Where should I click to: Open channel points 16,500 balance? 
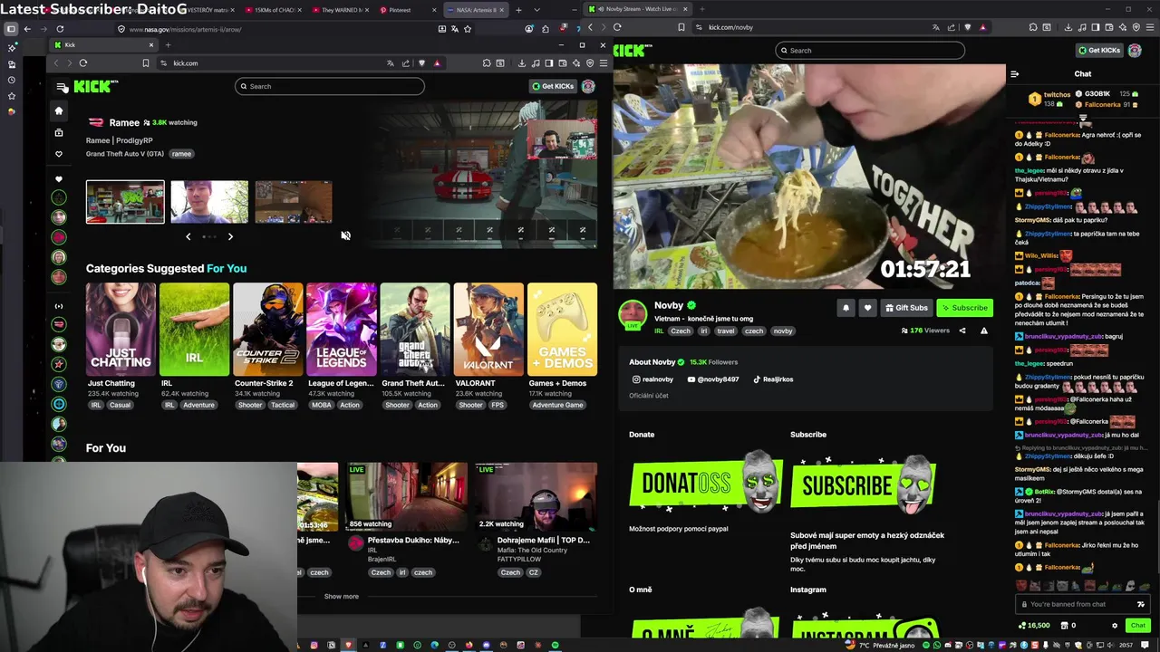tap(1034, 626)
